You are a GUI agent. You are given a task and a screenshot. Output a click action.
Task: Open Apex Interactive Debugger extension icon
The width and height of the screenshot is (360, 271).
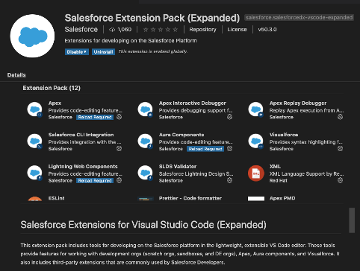[145, 109]
